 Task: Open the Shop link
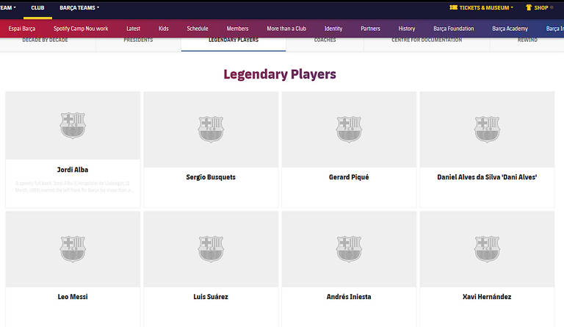(540, 7)
